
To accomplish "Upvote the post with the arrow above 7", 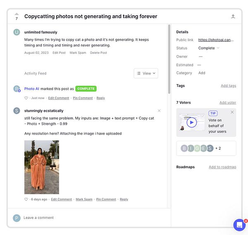I will click(x=17, y=14).
